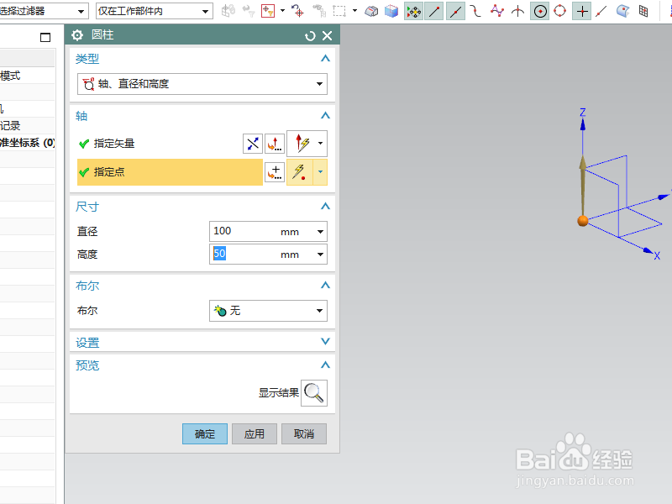Select the Point tool in the top toolbar

[581, 11]
